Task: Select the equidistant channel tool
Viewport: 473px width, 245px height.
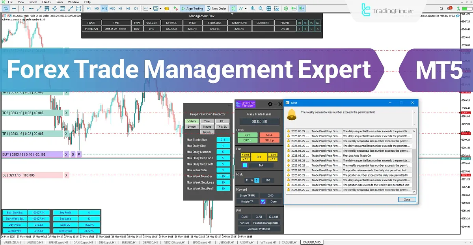Action: (x=55, y=8)
